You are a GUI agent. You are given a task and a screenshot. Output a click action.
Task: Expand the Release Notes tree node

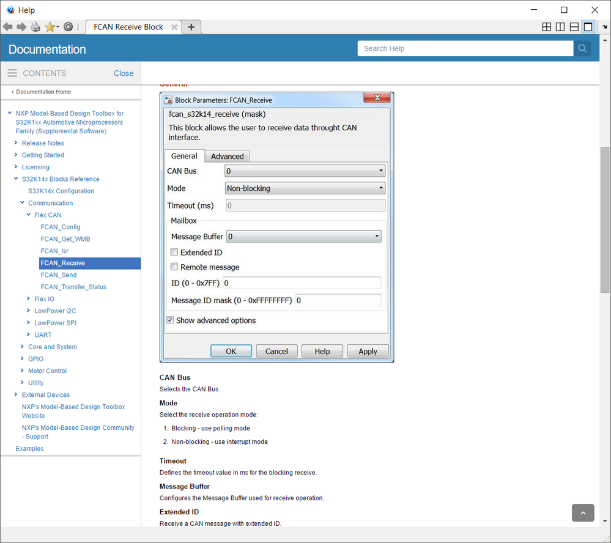pos(16,143)
